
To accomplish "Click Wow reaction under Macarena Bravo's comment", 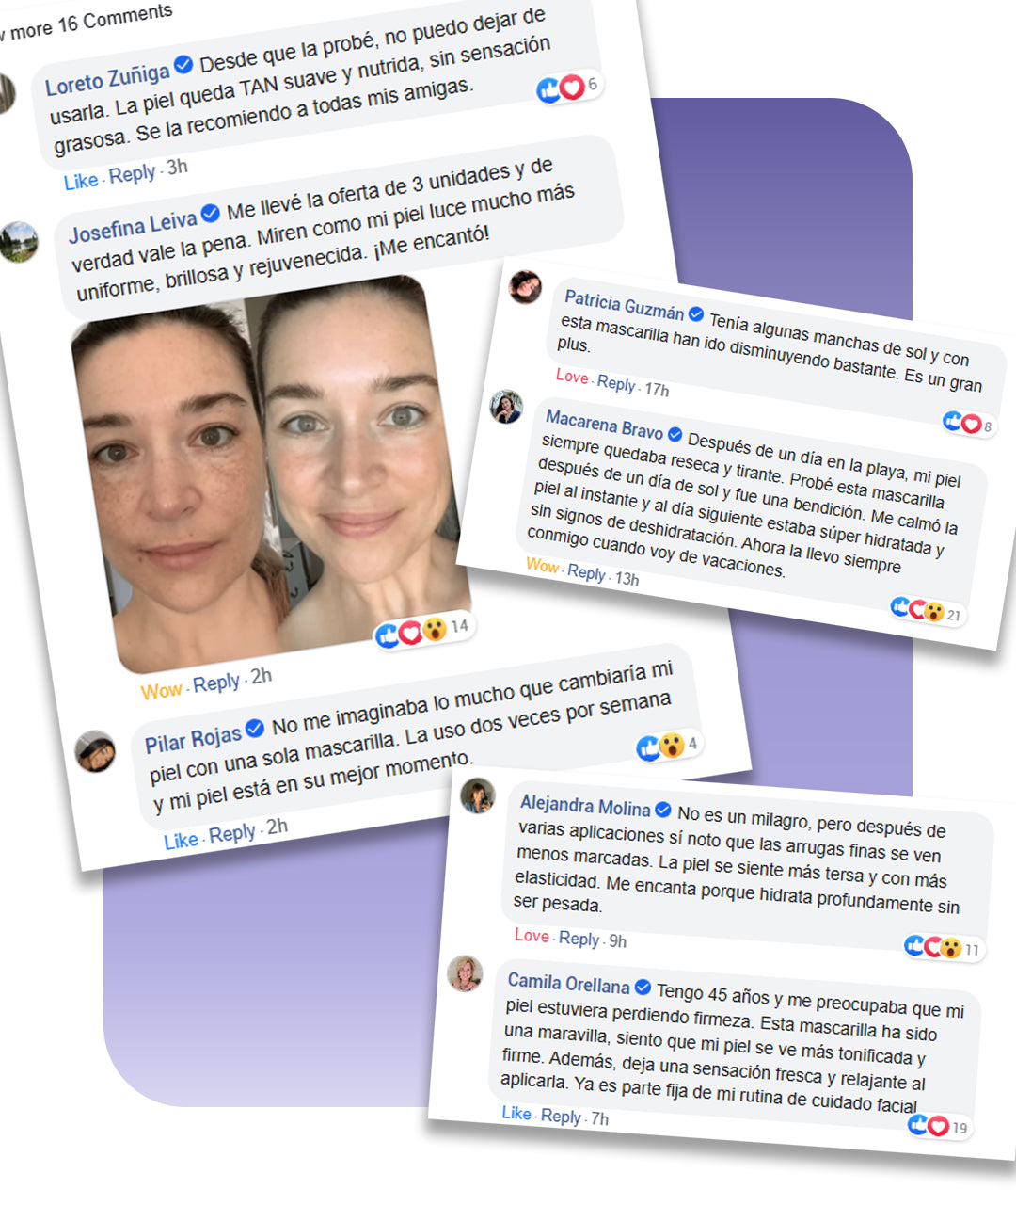I will pyautogui.click(x=543, y=566).
